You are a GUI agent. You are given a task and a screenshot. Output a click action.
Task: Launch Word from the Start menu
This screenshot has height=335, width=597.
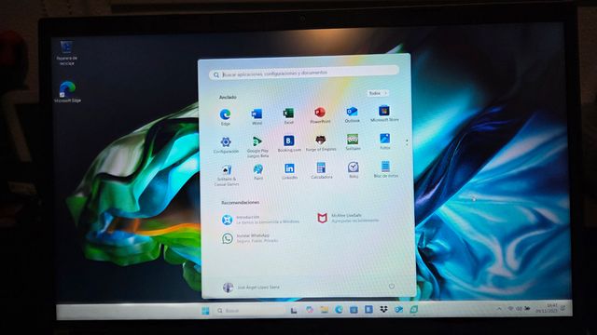(257, 116)
